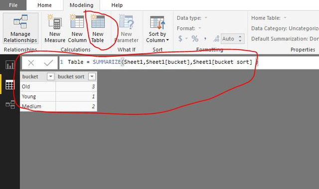
Task: Switch to Report view in sidebar
Action: pyautogui.click(x=10, y=65)
